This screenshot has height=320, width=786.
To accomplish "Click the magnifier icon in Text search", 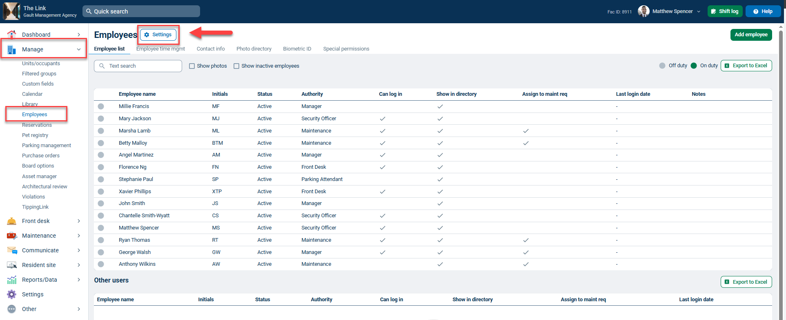I will coord(102,66).
